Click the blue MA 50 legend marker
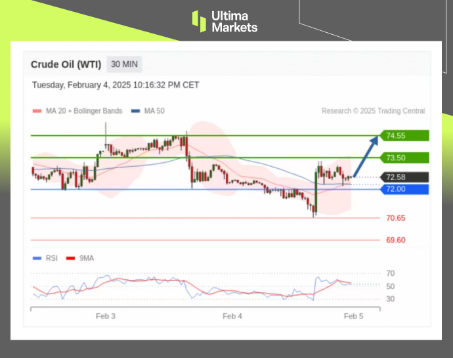This screenshot has height=358, width=453. (x=136, y=111)
